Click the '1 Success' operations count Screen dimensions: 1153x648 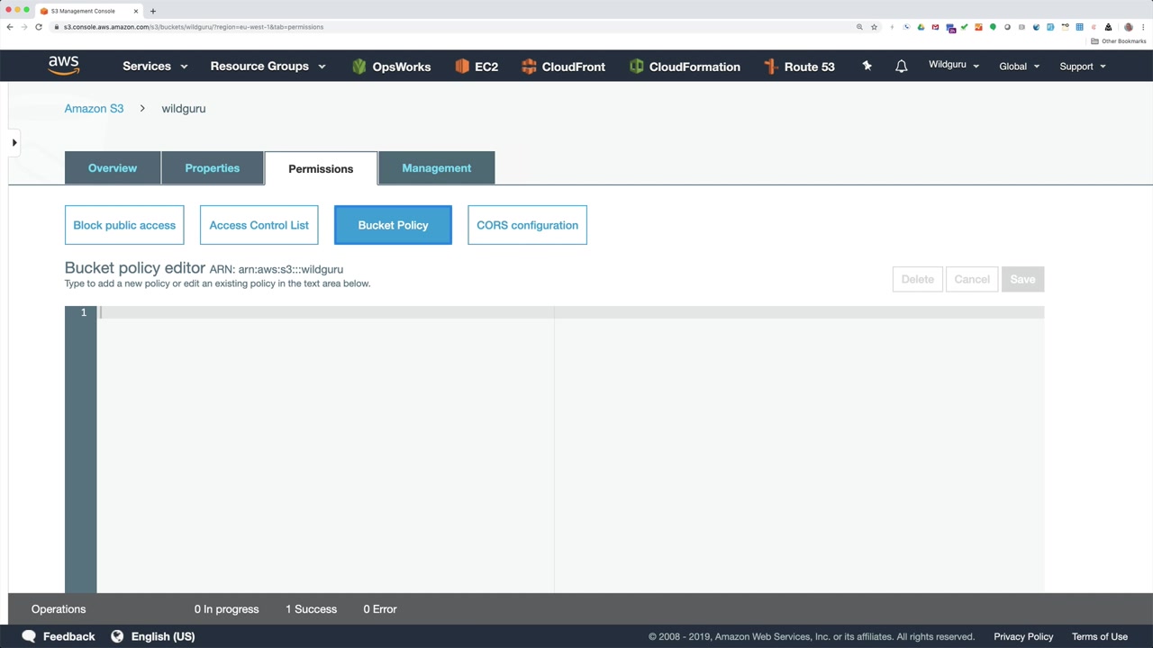coord(312,609)
